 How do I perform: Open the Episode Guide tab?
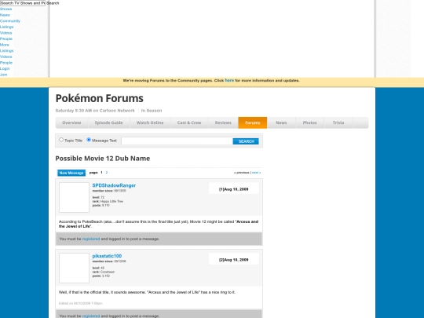point(108,122)
